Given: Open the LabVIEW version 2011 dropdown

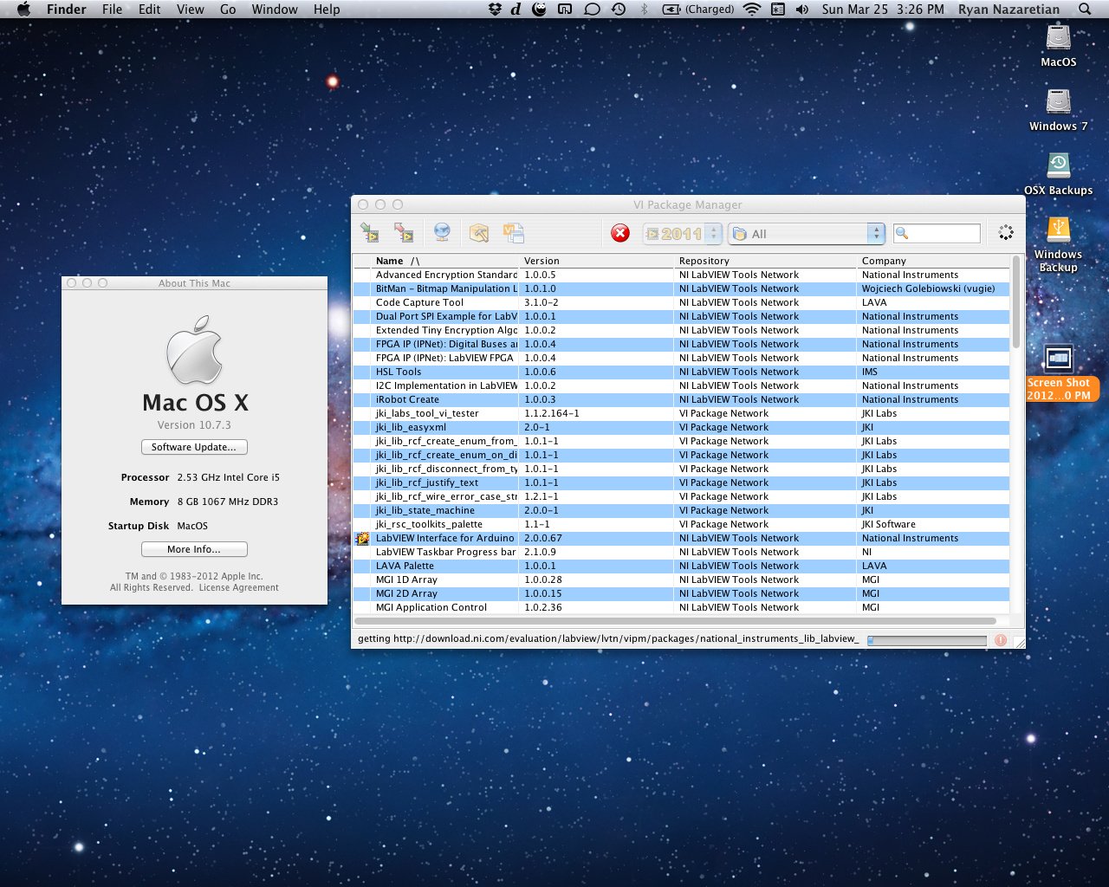Looking at the screenshot, I should click(x=683, y=234).
